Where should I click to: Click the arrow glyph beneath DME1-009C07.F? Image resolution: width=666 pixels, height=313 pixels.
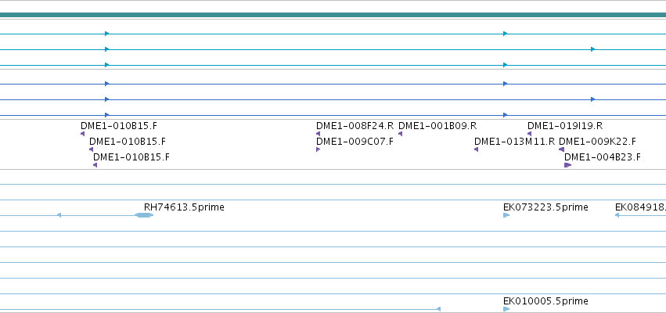point(319,149)
